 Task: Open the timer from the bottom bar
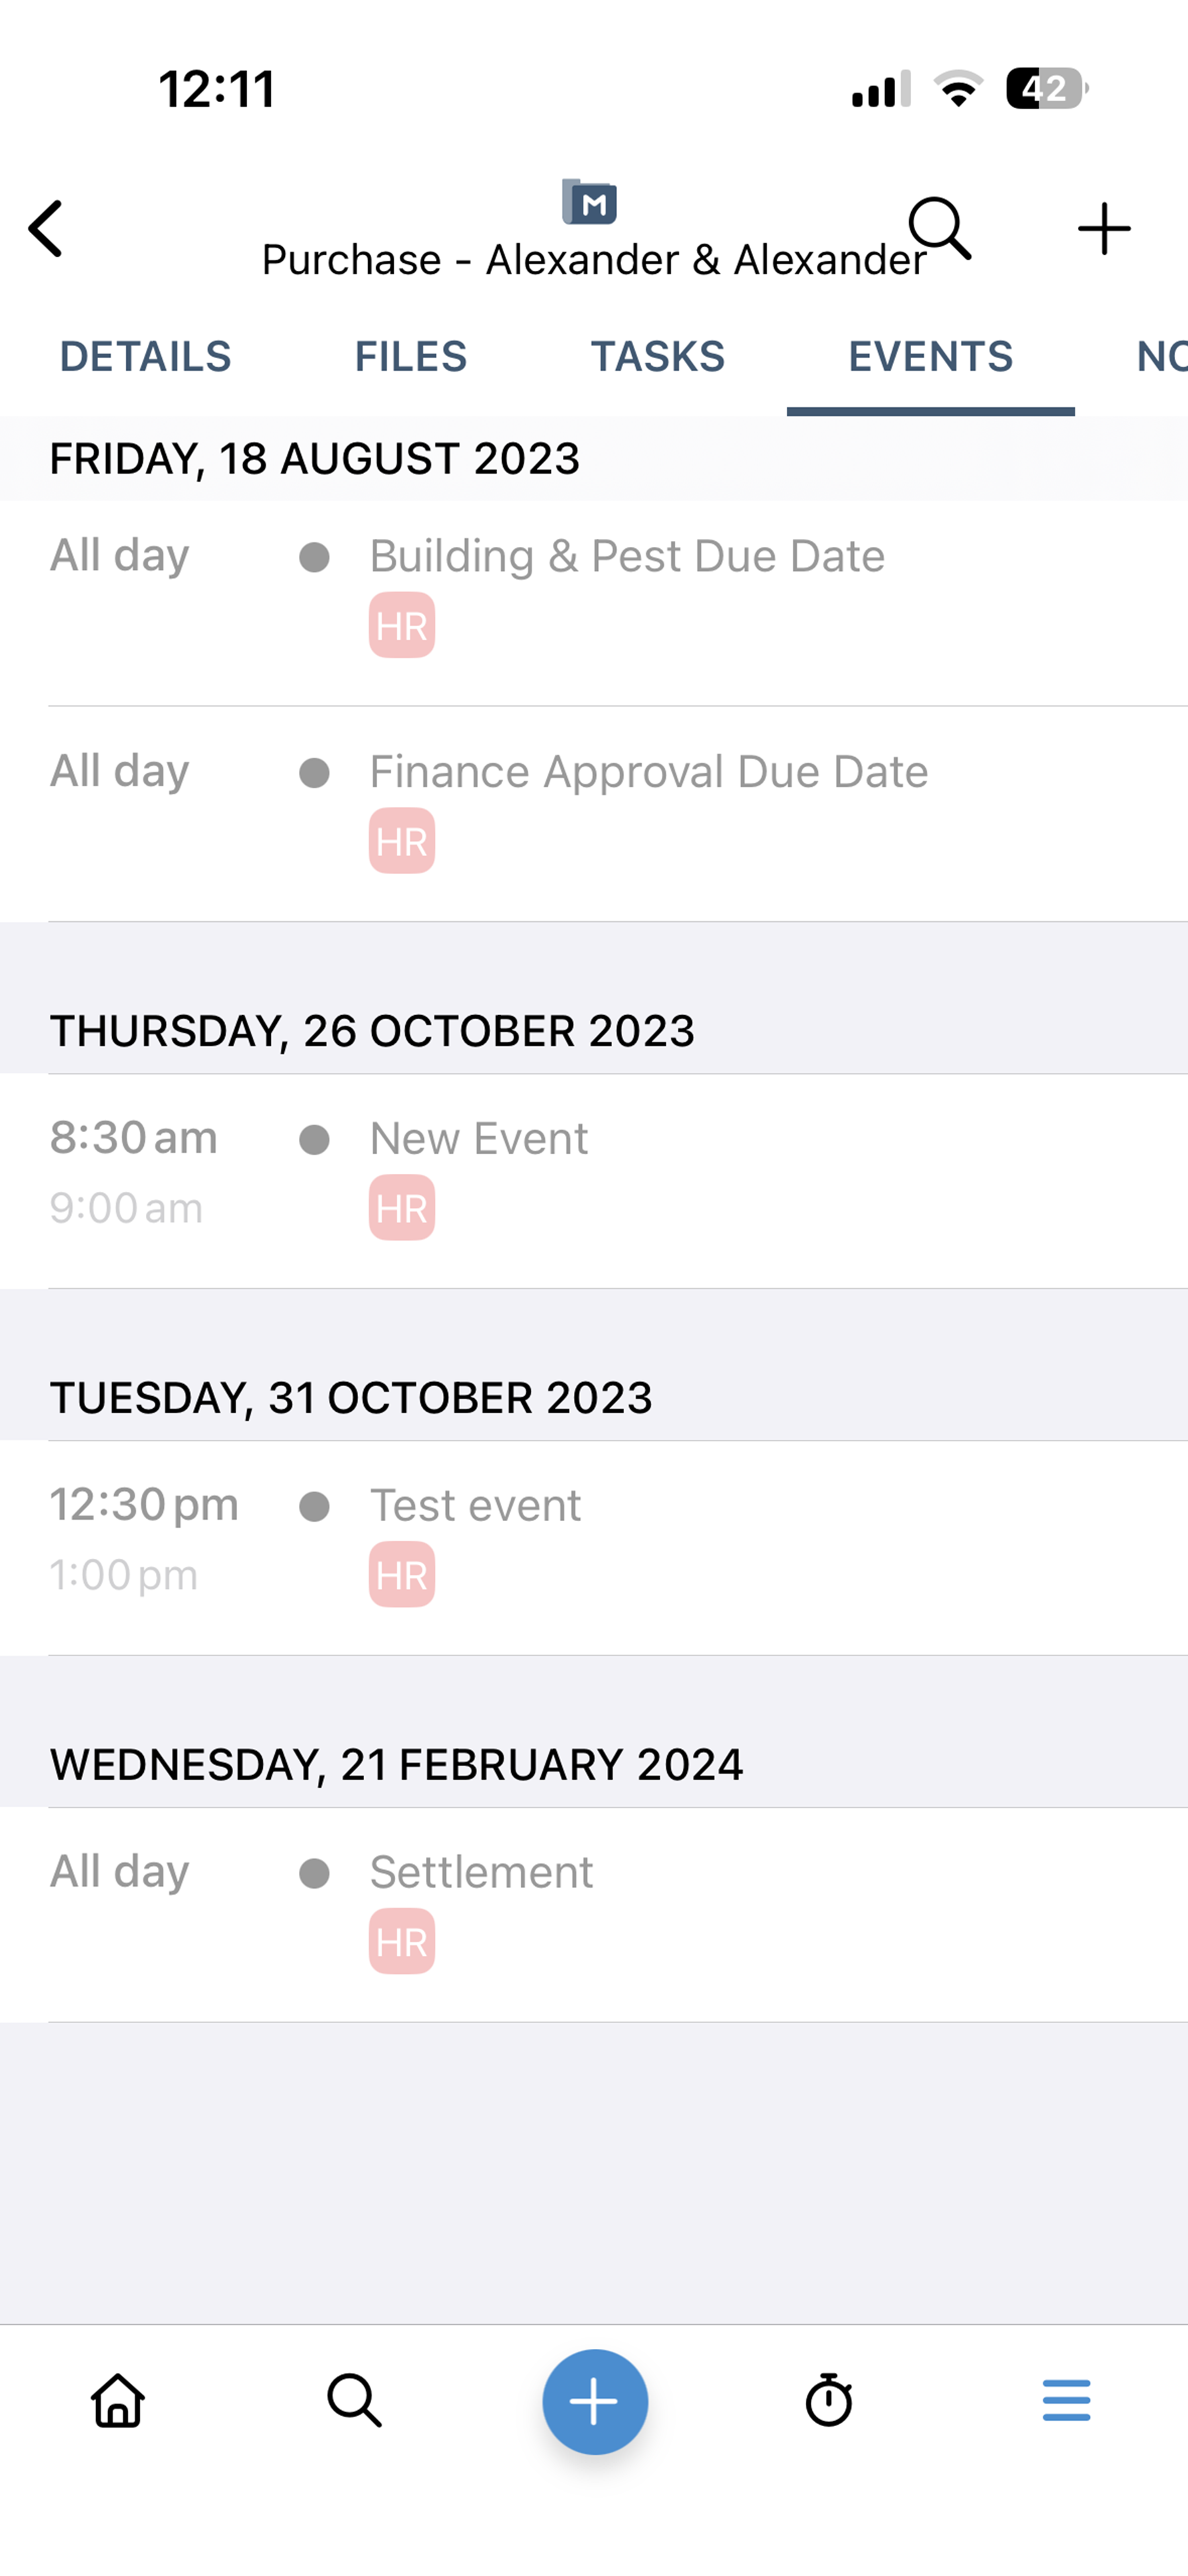[829, 2401]
